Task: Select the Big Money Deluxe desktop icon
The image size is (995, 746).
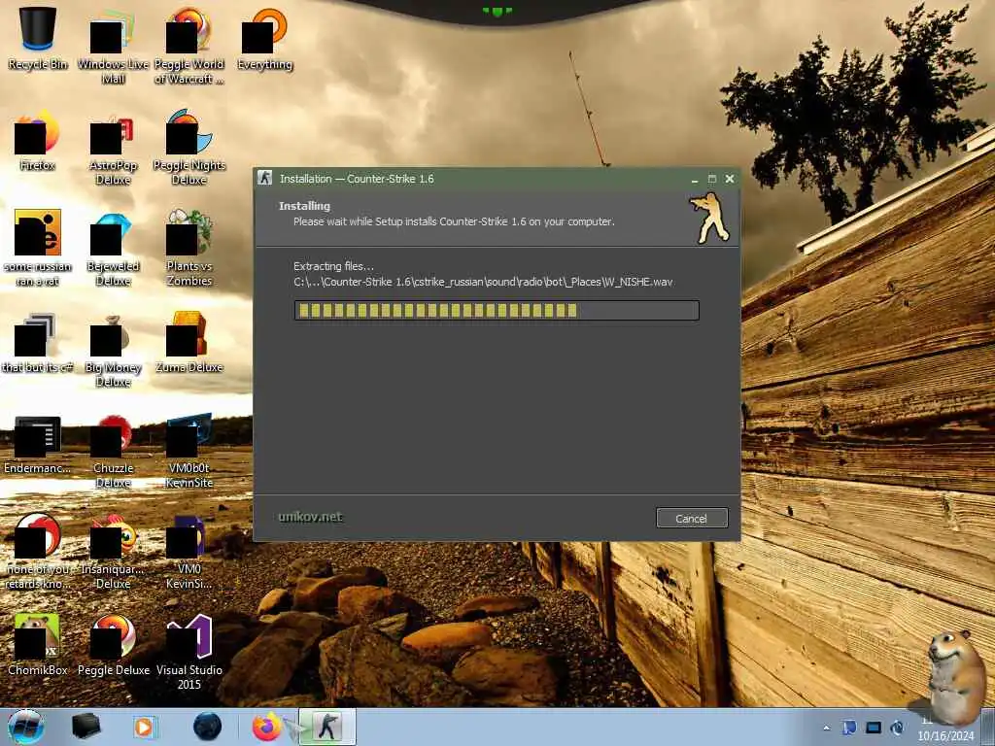Action: [x=113, y=349]
